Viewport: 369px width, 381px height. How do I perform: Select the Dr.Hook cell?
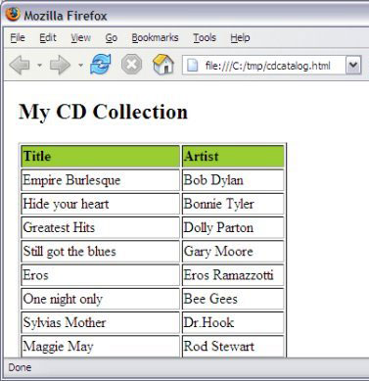[x=233, y=323]
